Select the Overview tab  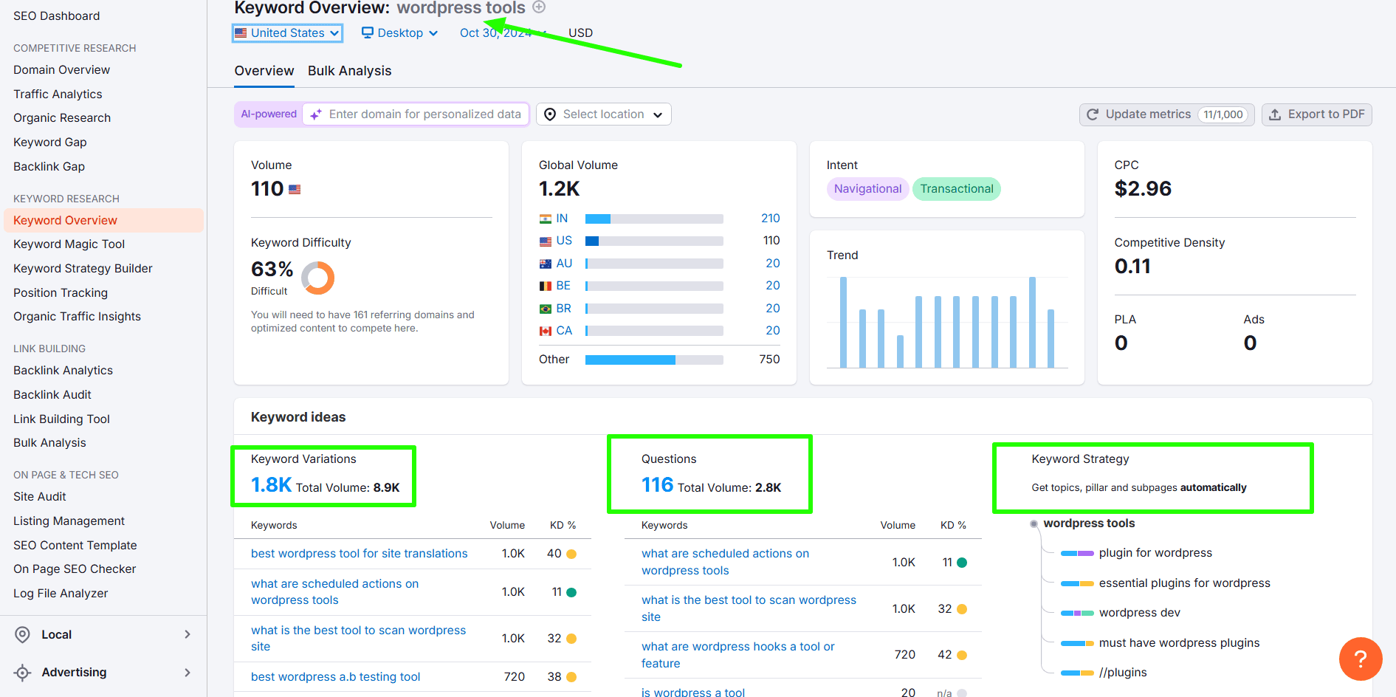click(x=264, y=71)
